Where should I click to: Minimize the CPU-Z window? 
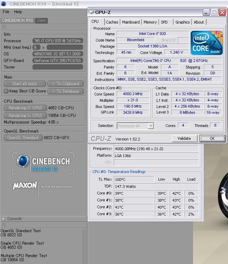coord(206,12)
